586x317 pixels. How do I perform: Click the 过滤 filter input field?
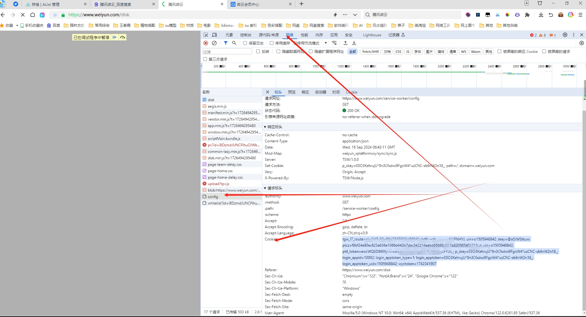point(227,52)
